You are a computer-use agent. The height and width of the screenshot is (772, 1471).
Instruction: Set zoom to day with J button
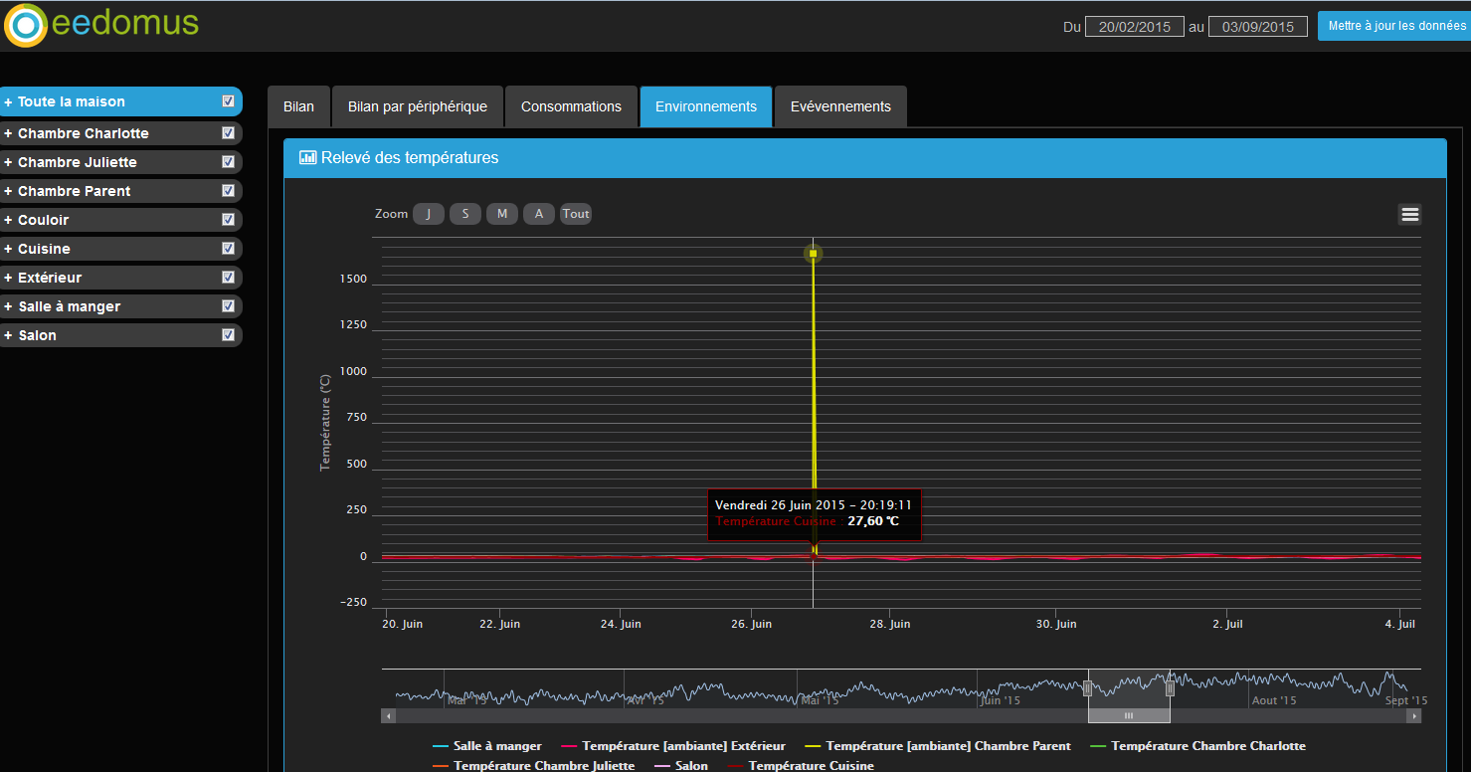click(429, 214)
